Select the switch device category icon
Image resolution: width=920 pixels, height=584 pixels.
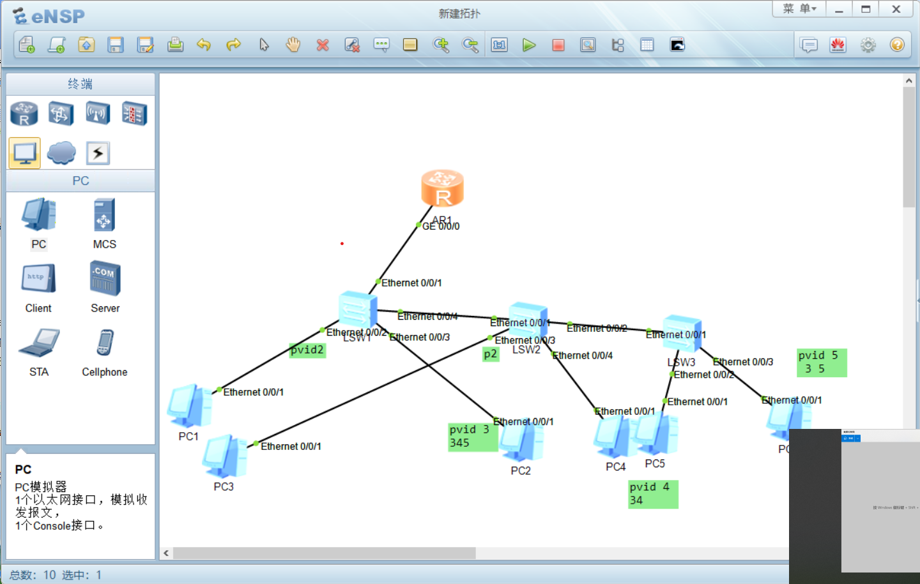(x=61, y=113)
